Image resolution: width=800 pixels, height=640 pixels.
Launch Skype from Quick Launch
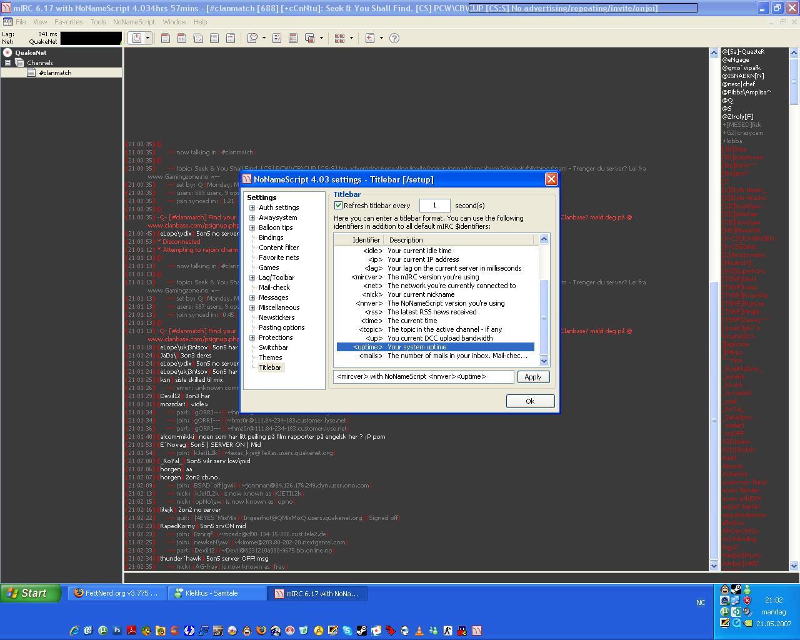pos(347,631)
